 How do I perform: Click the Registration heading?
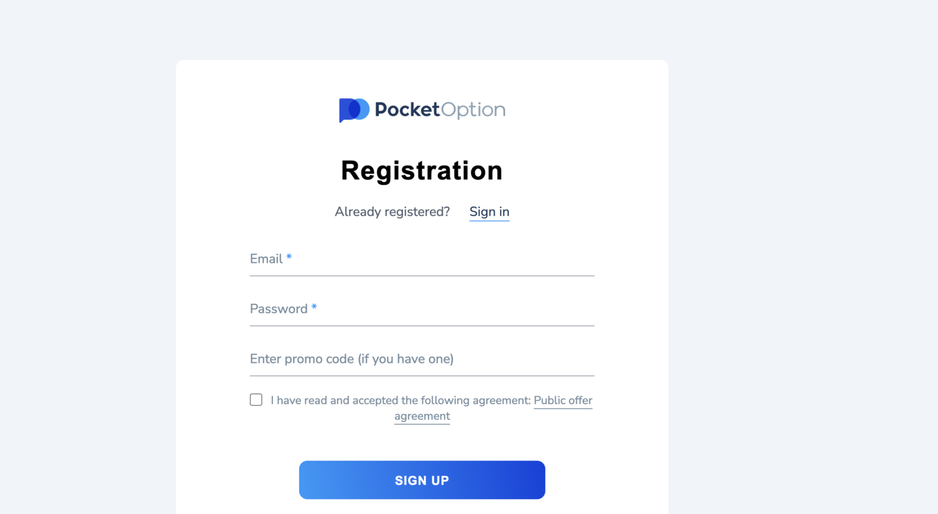click(422, 171)
